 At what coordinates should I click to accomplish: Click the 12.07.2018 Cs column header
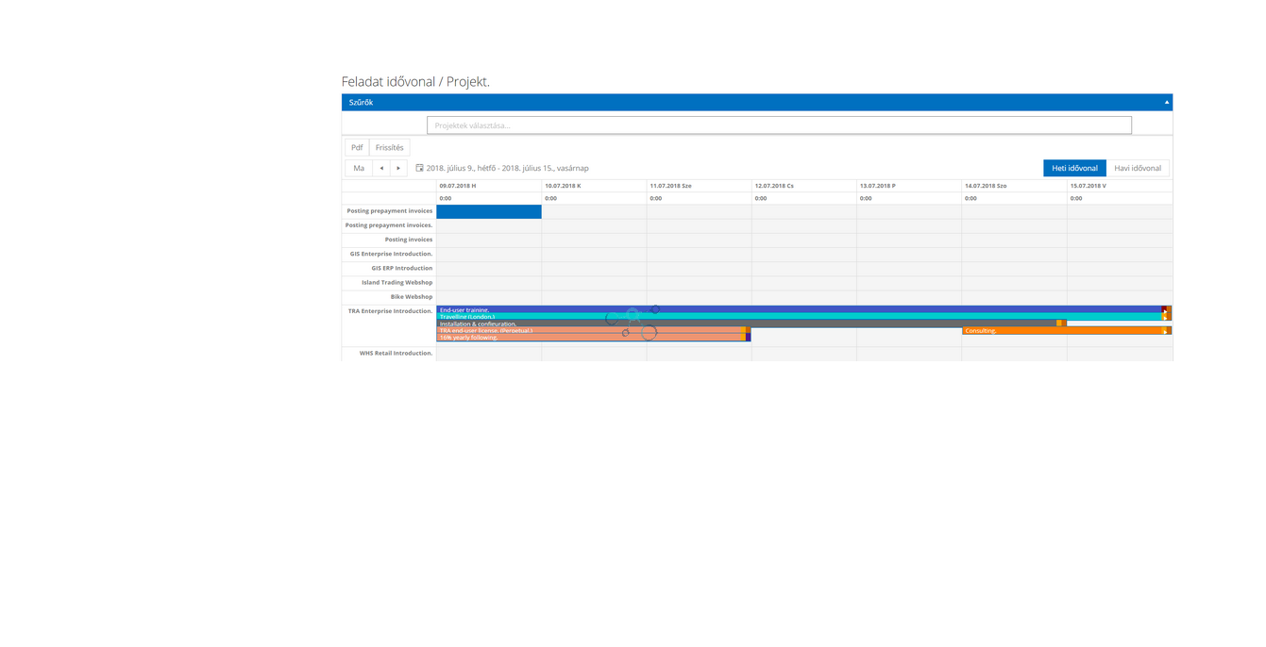point(774,186)
